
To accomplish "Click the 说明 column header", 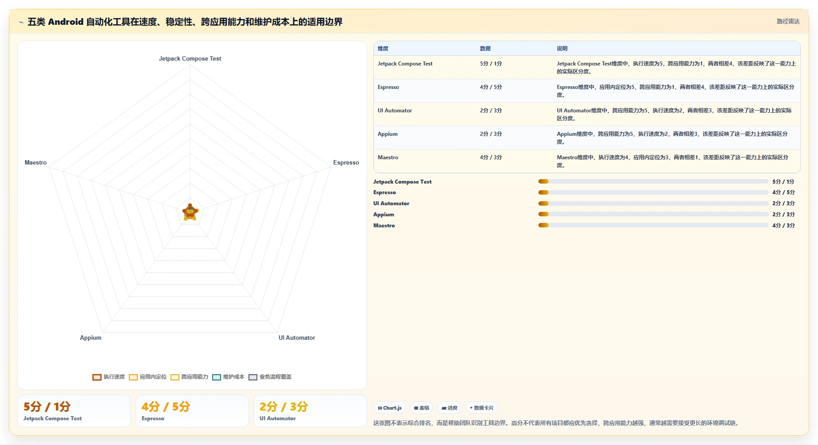I will (x=562, y=49).
